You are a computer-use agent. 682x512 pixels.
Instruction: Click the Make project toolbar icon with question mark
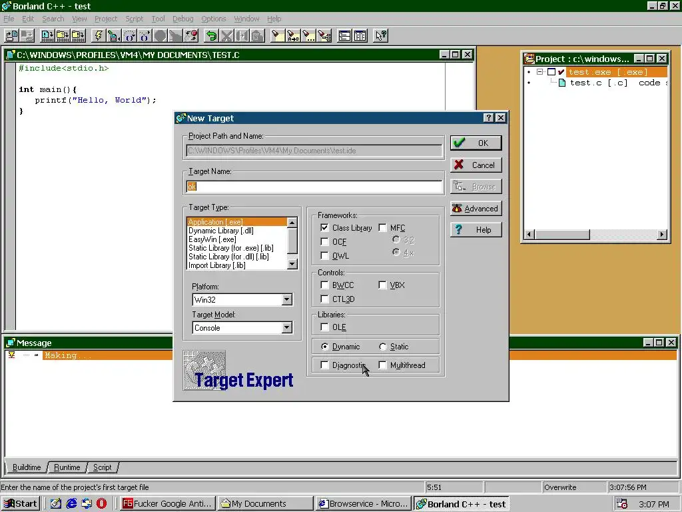click(x=63, y=36)
